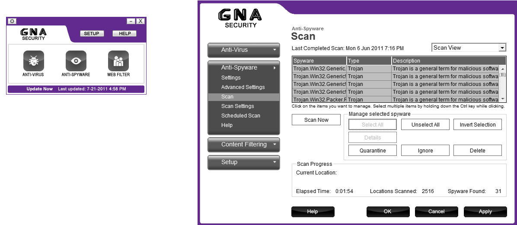Viewport: 517px width, 225px height.
Task: Click the spyware list scrollbar thumb
Action: (503, 75)
